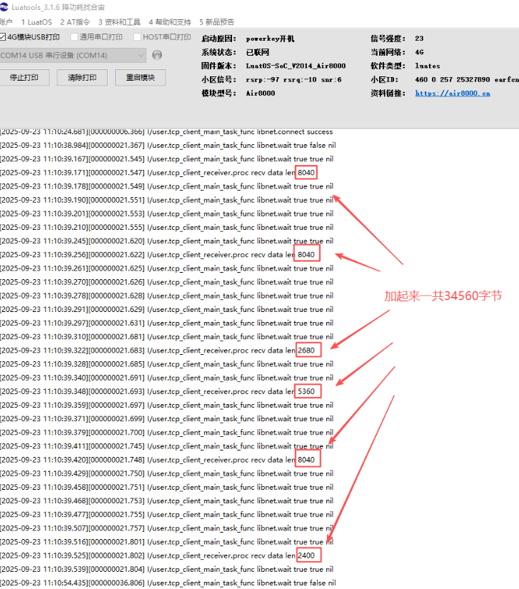Click the software type value luatos

pos(428,66)
